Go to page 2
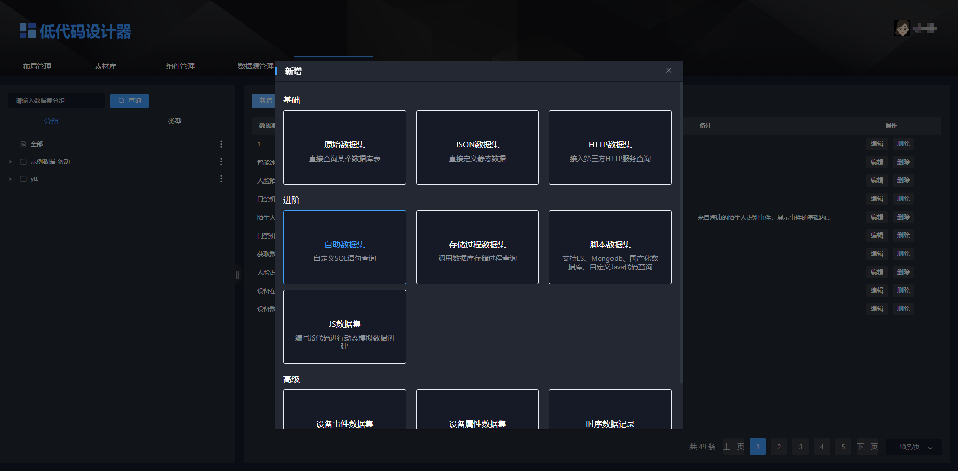 779,447
